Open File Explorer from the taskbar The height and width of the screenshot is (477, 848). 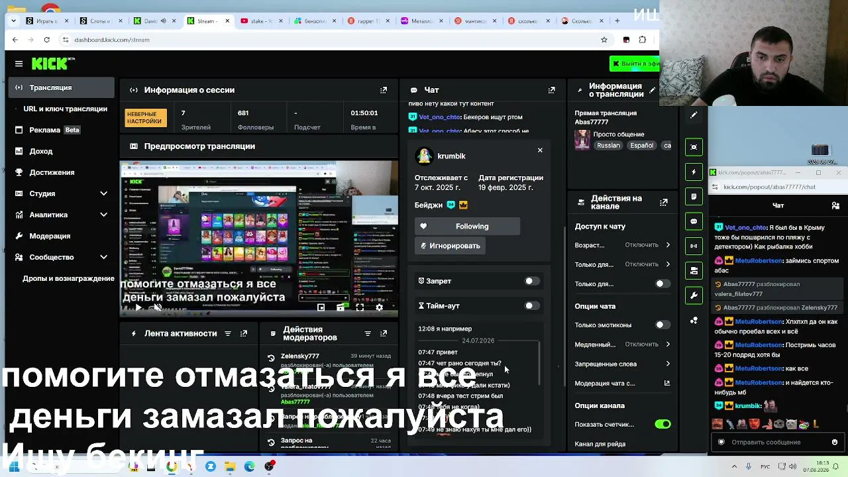click(x=230, y=466)
